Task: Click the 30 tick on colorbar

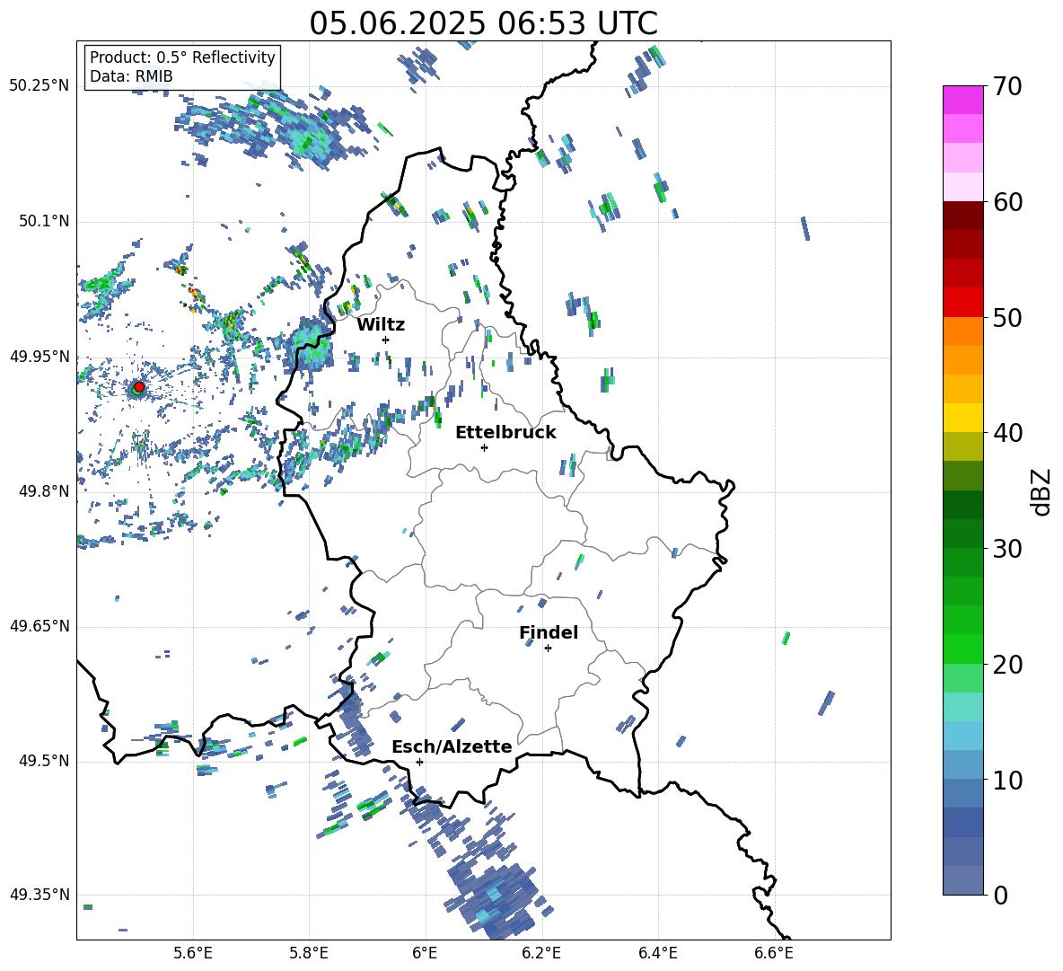Action: 1007,549
